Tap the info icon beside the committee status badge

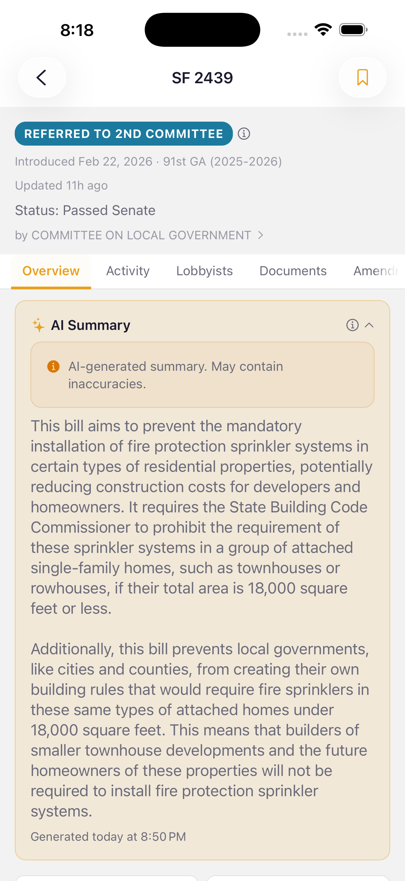(245, 134)
